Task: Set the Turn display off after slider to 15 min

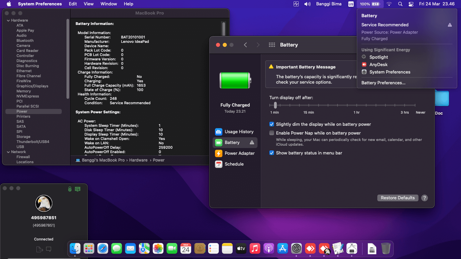Action: pyautogui.click(x=308, y=105)
